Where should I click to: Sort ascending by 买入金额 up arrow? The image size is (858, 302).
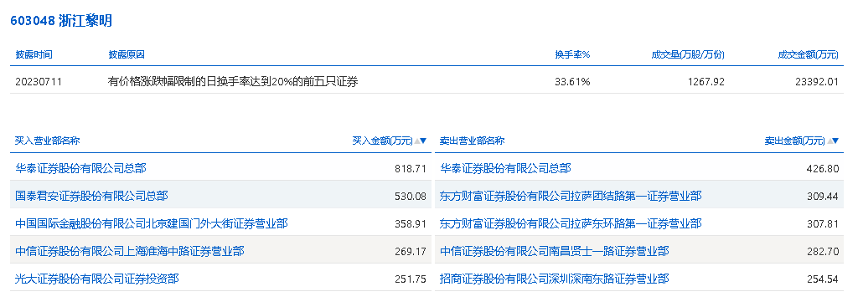point(417,141)
